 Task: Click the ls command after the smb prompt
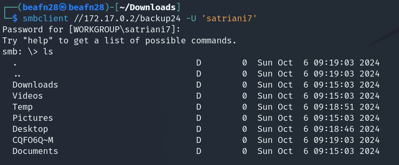(x=48, y=51)
